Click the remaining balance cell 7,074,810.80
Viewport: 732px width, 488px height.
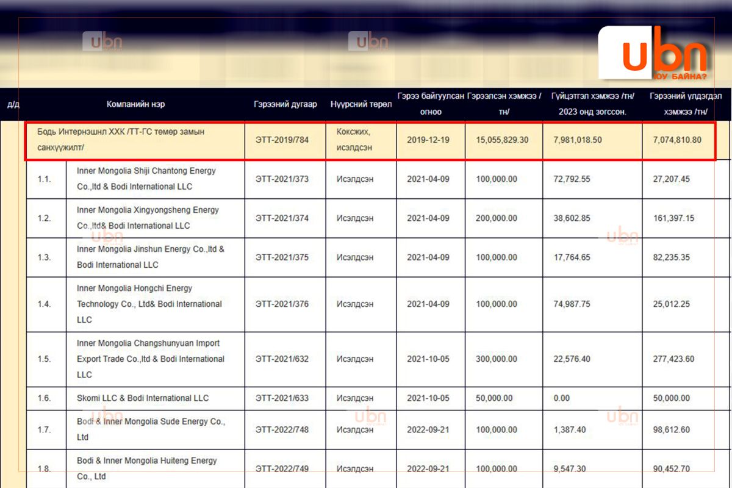676,140
